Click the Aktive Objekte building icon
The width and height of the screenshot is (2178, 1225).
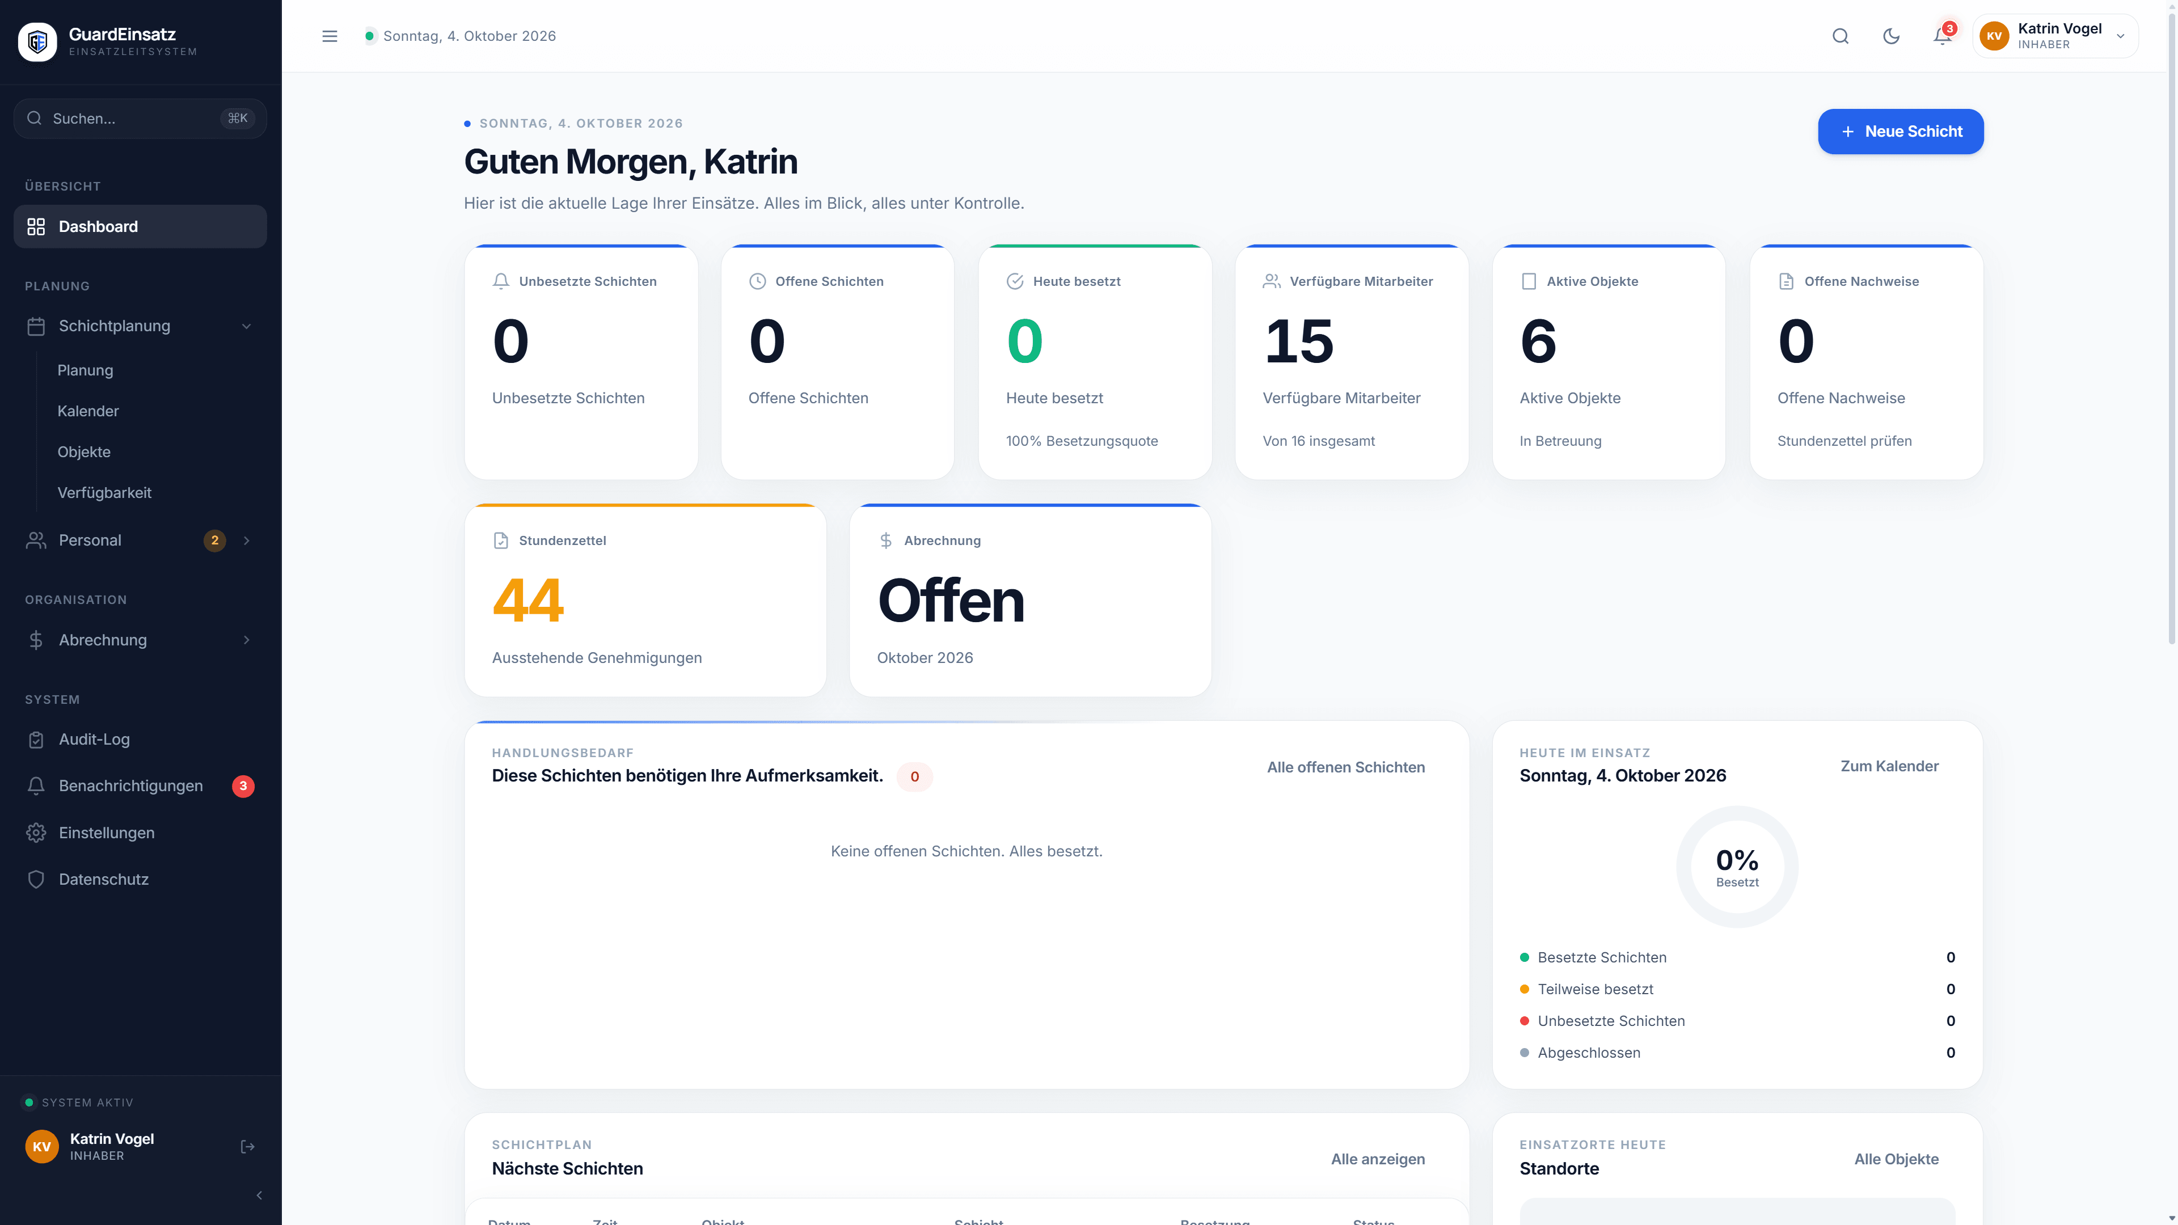pyautogui.click(x=1529, y=281)
